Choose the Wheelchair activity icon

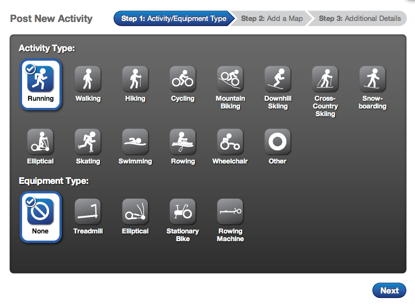click(230, 141)
